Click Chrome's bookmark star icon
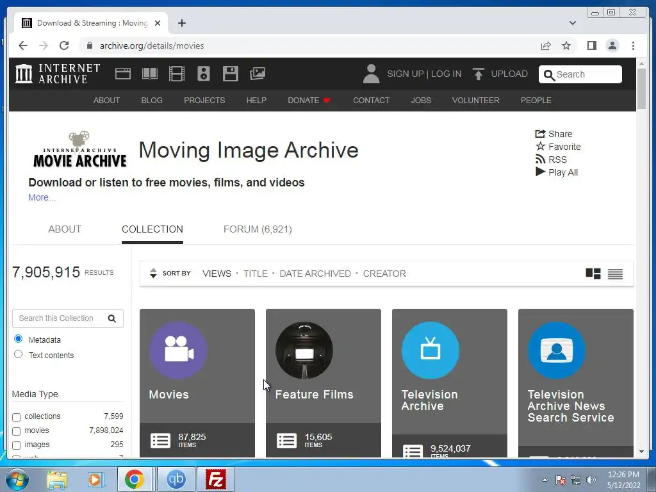 [x=566, y=45]
